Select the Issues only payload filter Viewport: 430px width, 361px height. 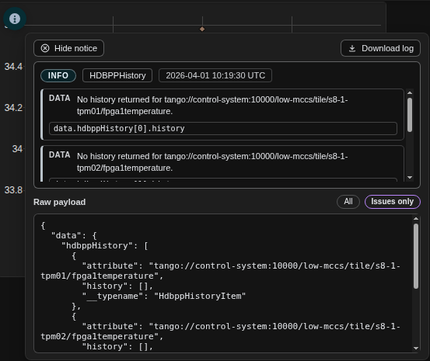click(x=392, y=202)
